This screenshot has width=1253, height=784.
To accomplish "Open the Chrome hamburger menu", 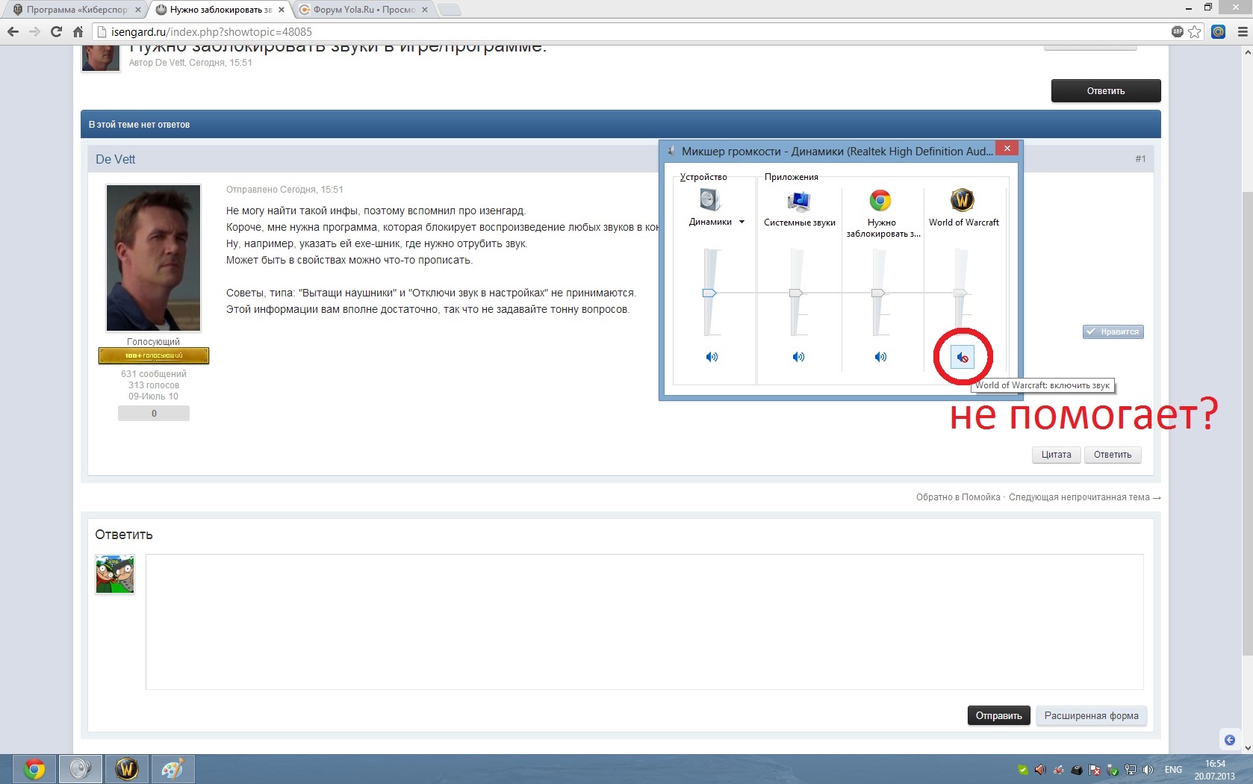I will click(1242, 31).
